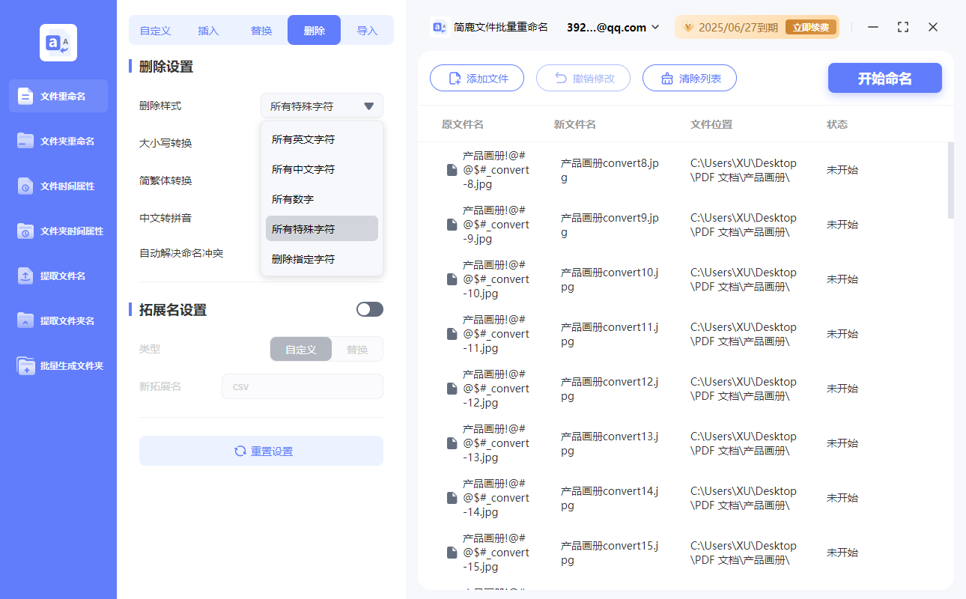This screenshot has height=599, width=966.
Task: Open the 删除样式 dropdown
Action: [321, 106]
